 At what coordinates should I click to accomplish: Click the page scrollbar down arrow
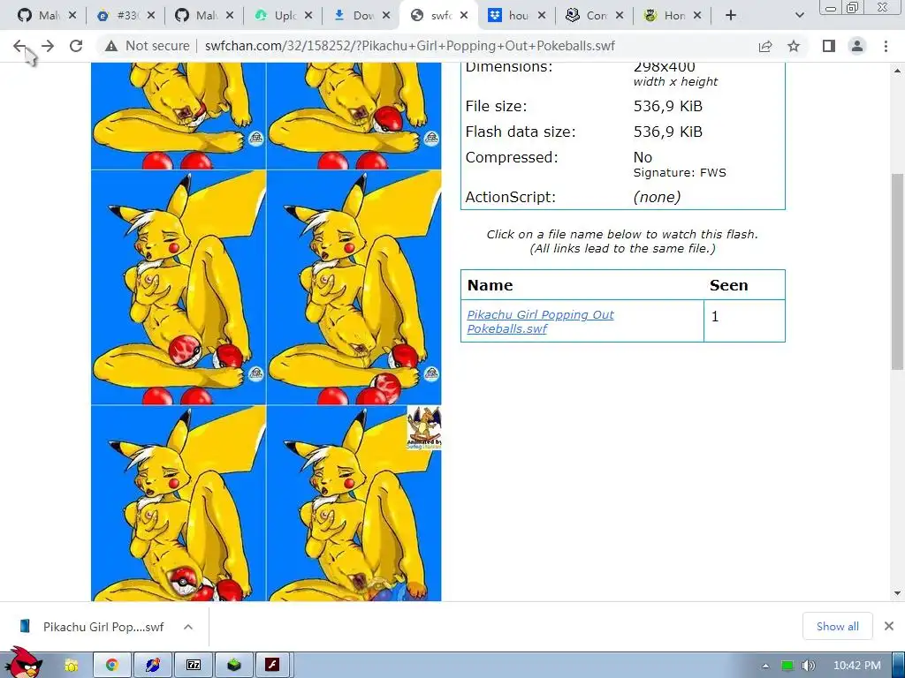coord(897,593)
